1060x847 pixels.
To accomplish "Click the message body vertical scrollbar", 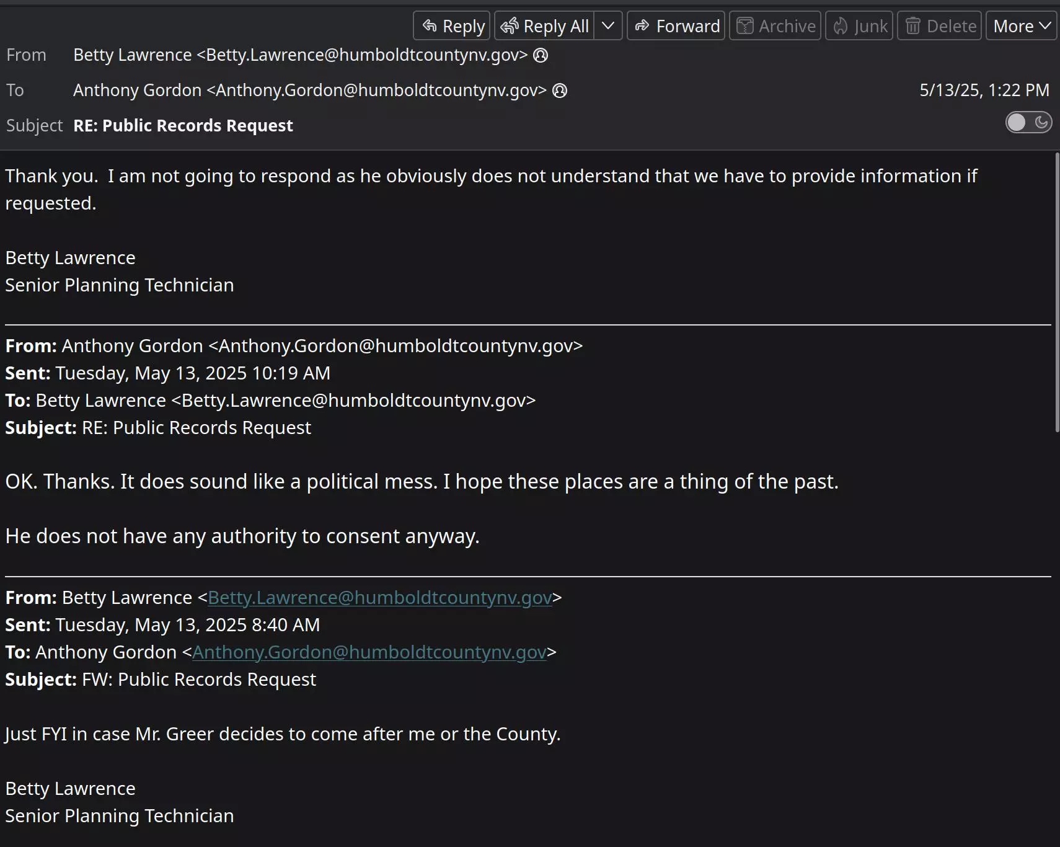I will [1057, 293].
